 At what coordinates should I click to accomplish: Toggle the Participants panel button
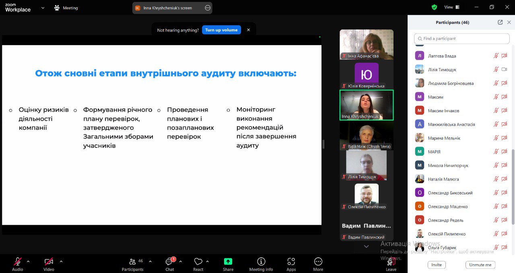click(132, 262)
